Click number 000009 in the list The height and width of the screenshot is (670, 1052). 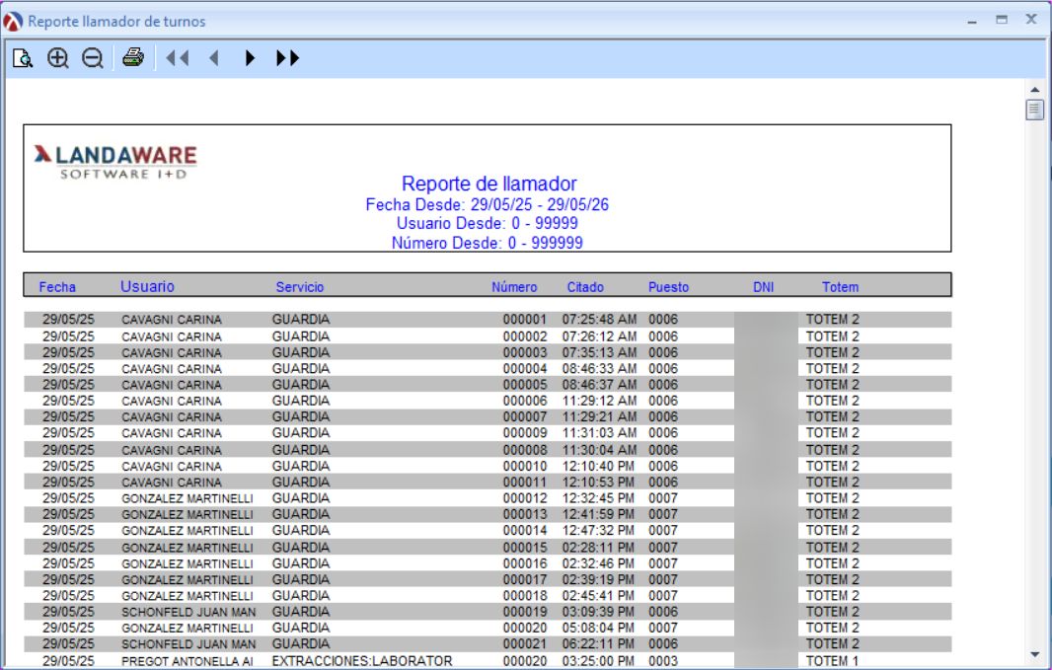(525, 432)
